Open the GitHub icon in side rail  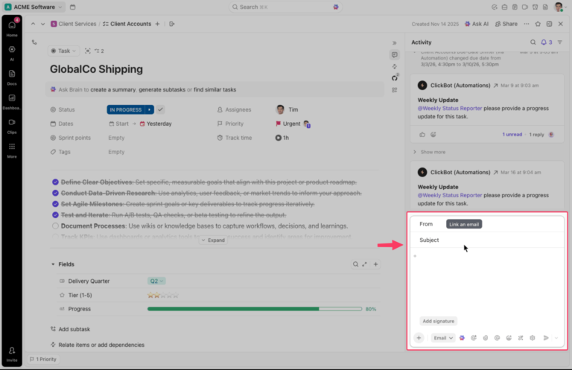[395, 77]
